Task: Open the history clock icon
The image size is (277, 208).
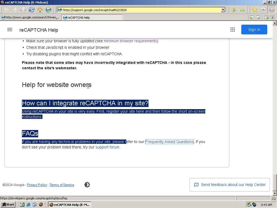Action: pyautogui.click(x=263, y=10)
